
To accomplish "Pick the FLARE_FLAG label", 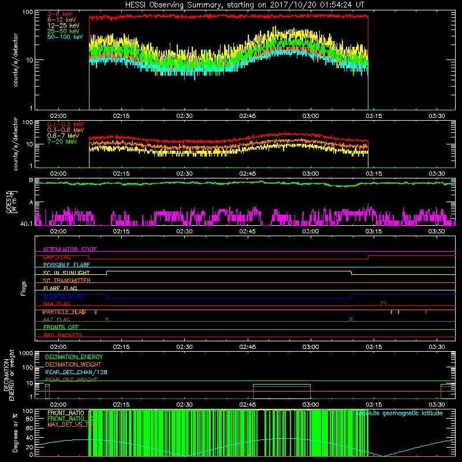I will coord(60,288).
